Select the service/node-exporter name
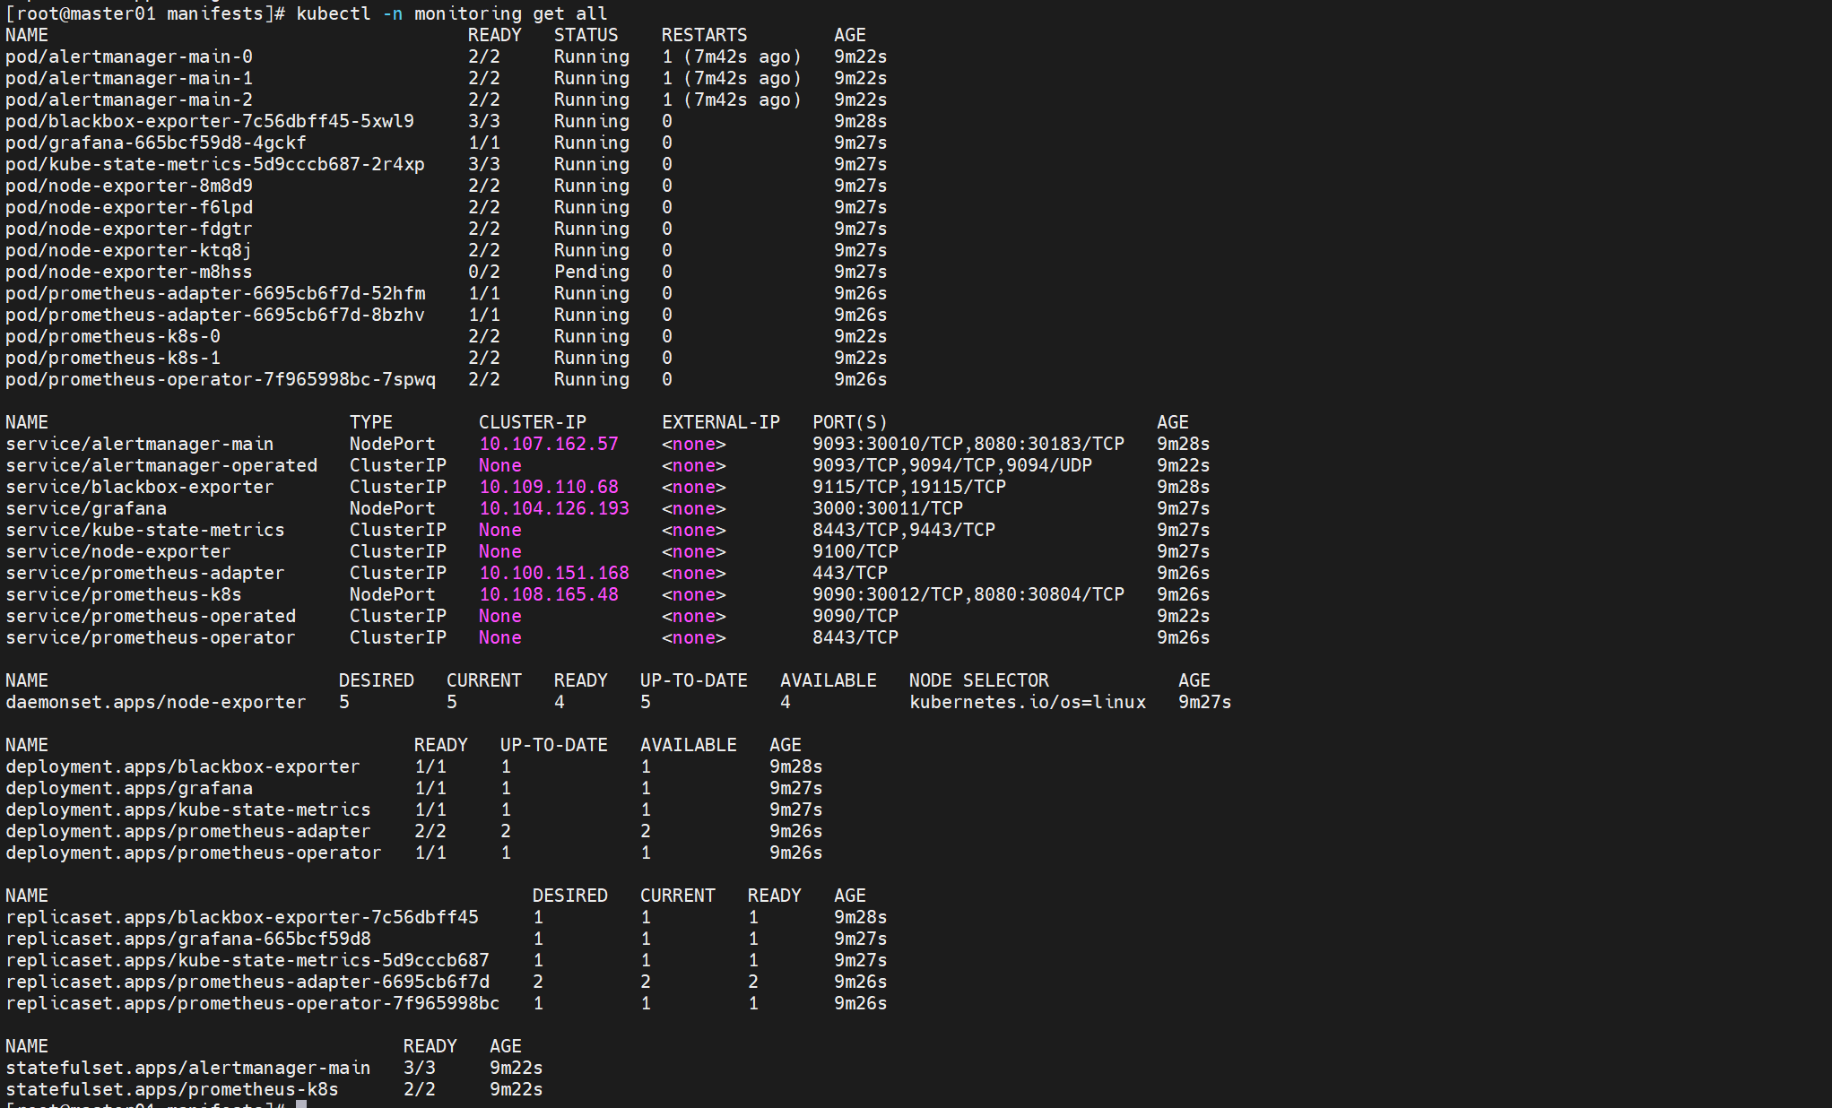 click(118, 551)
